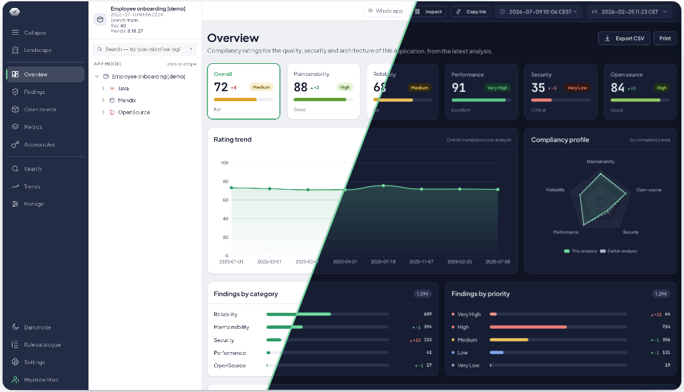The image size is (684, 392).
Task: Click the Manage sliders icon
Action: (15, 204)
